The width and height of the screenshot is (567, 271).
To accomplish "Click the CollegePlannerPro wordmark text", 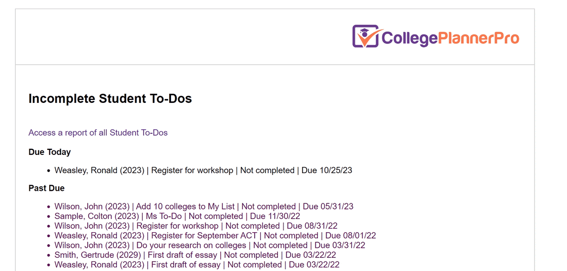I will coord(450,37).
